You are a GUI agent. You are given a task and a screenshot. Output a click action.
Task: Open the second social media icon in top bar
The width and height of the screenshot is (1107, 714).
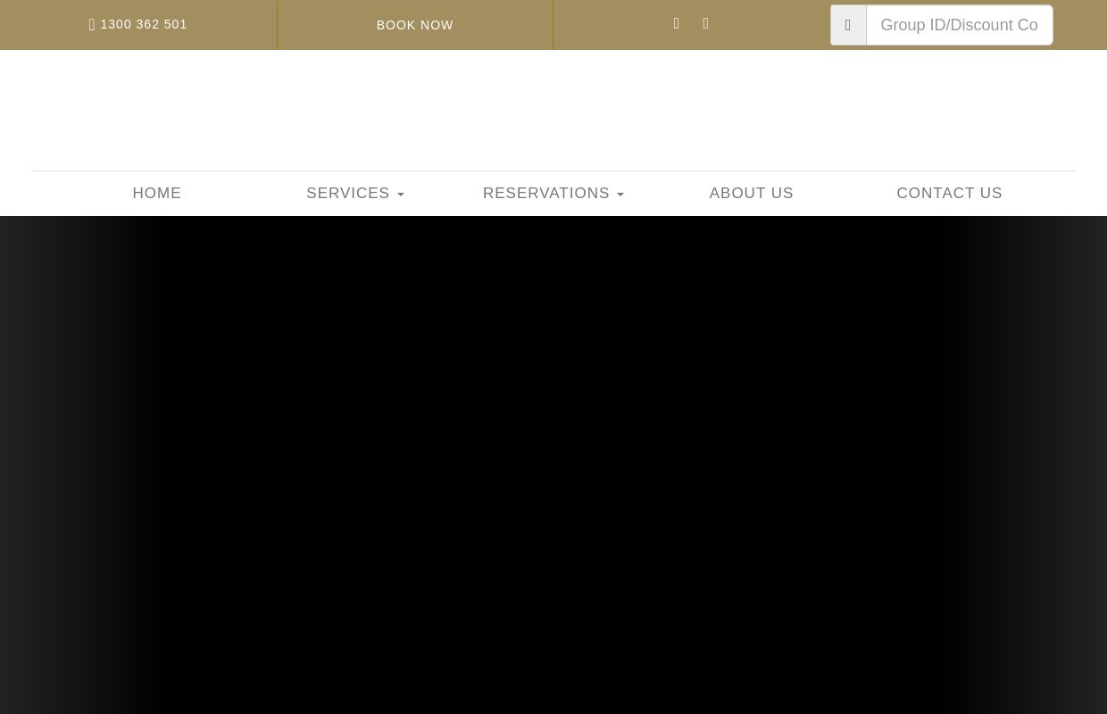tap(705, 24)
